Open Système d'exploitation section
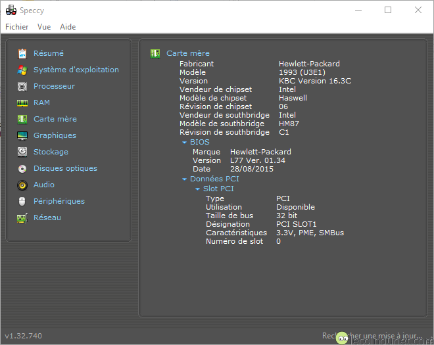Image resolution: width=434 pixels, height=345 pixels. pos(76,70)
